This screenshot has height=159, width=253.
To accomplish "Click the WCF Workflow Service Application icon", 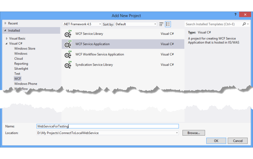I will pos(68,54).
